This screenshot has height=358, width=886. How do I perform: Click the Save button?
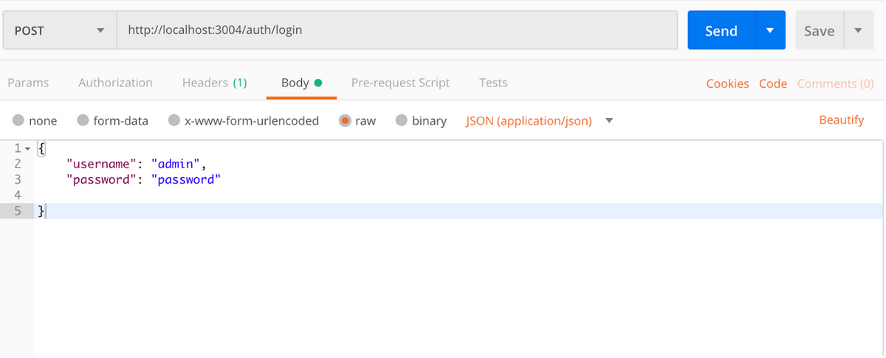coord(819,30)
